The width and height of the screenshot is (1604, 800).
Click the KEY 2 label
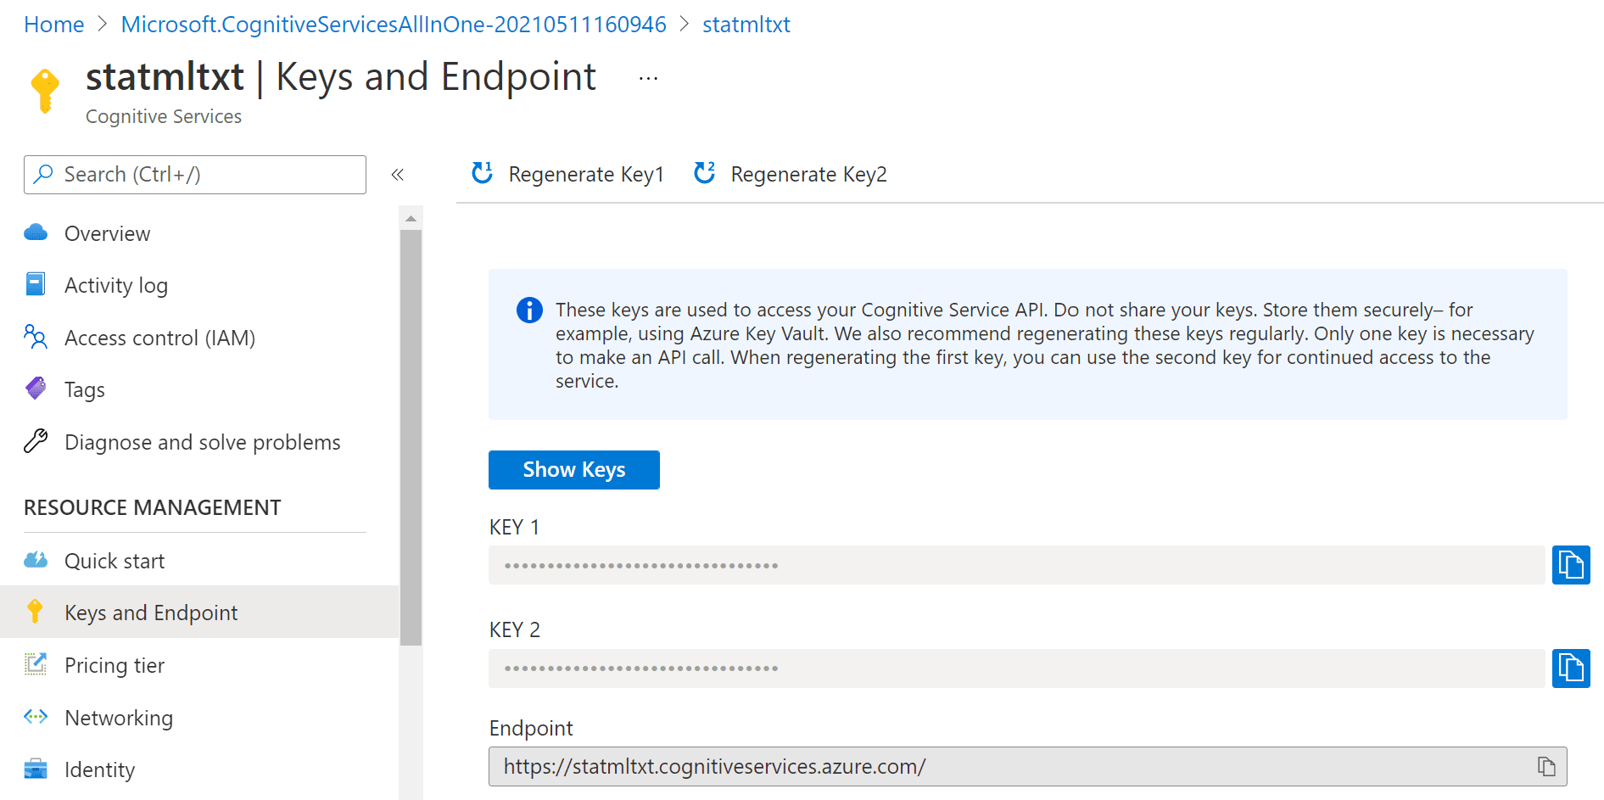(515, 629)
